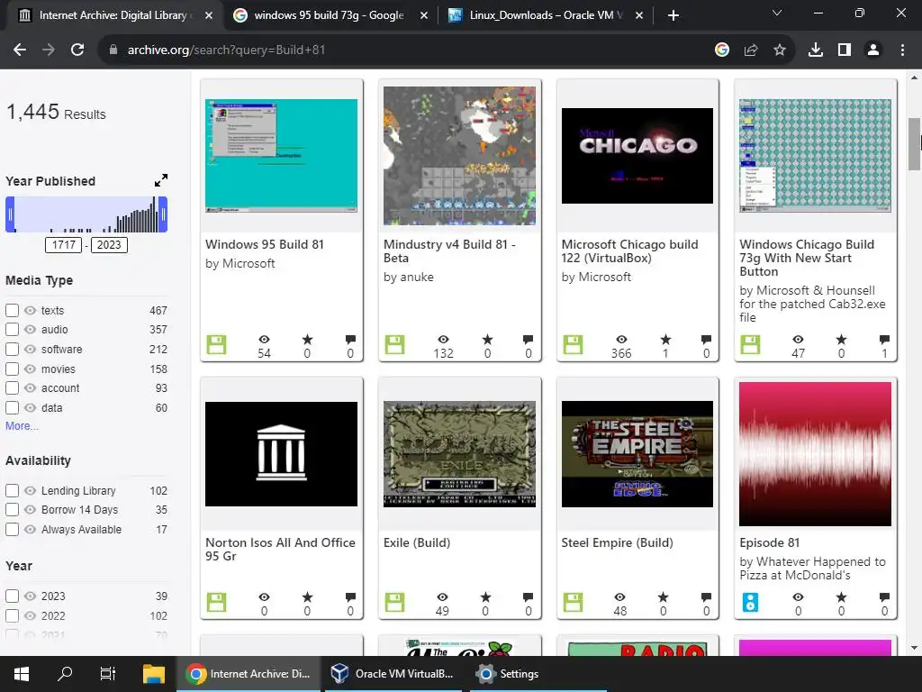Click the left handle of the year range slider

10,214
